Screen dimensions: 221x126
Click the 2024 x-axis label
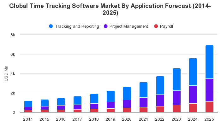click(193, 119)
